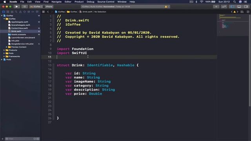Run the iCoffee build with Play button

16,7
